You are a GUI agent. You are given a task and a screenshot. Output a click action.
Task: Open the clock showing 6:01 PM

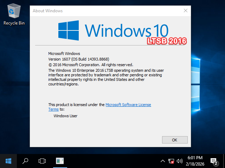(195, 161)
